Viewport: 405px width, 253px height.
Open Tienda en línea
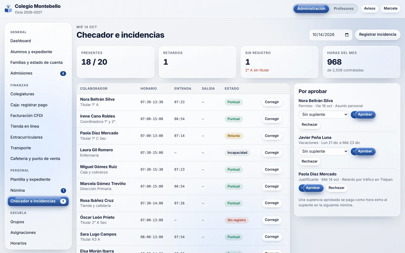38,126
